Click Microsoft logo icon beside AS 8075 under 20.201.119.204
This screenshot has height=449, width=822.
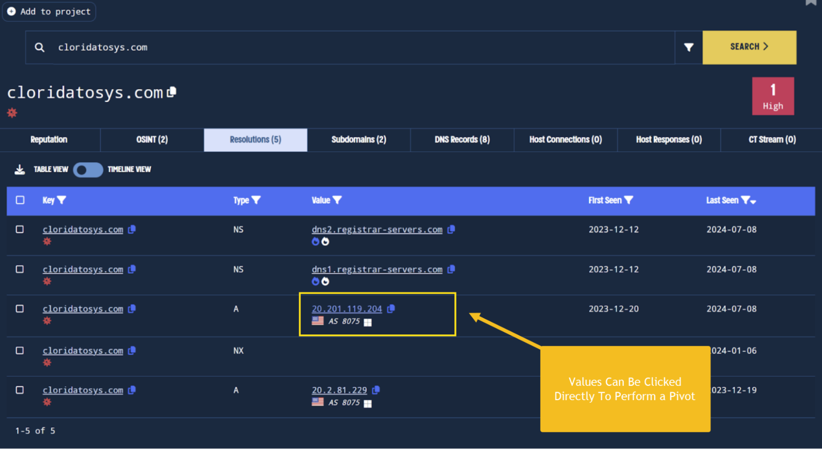pos(368,322)
